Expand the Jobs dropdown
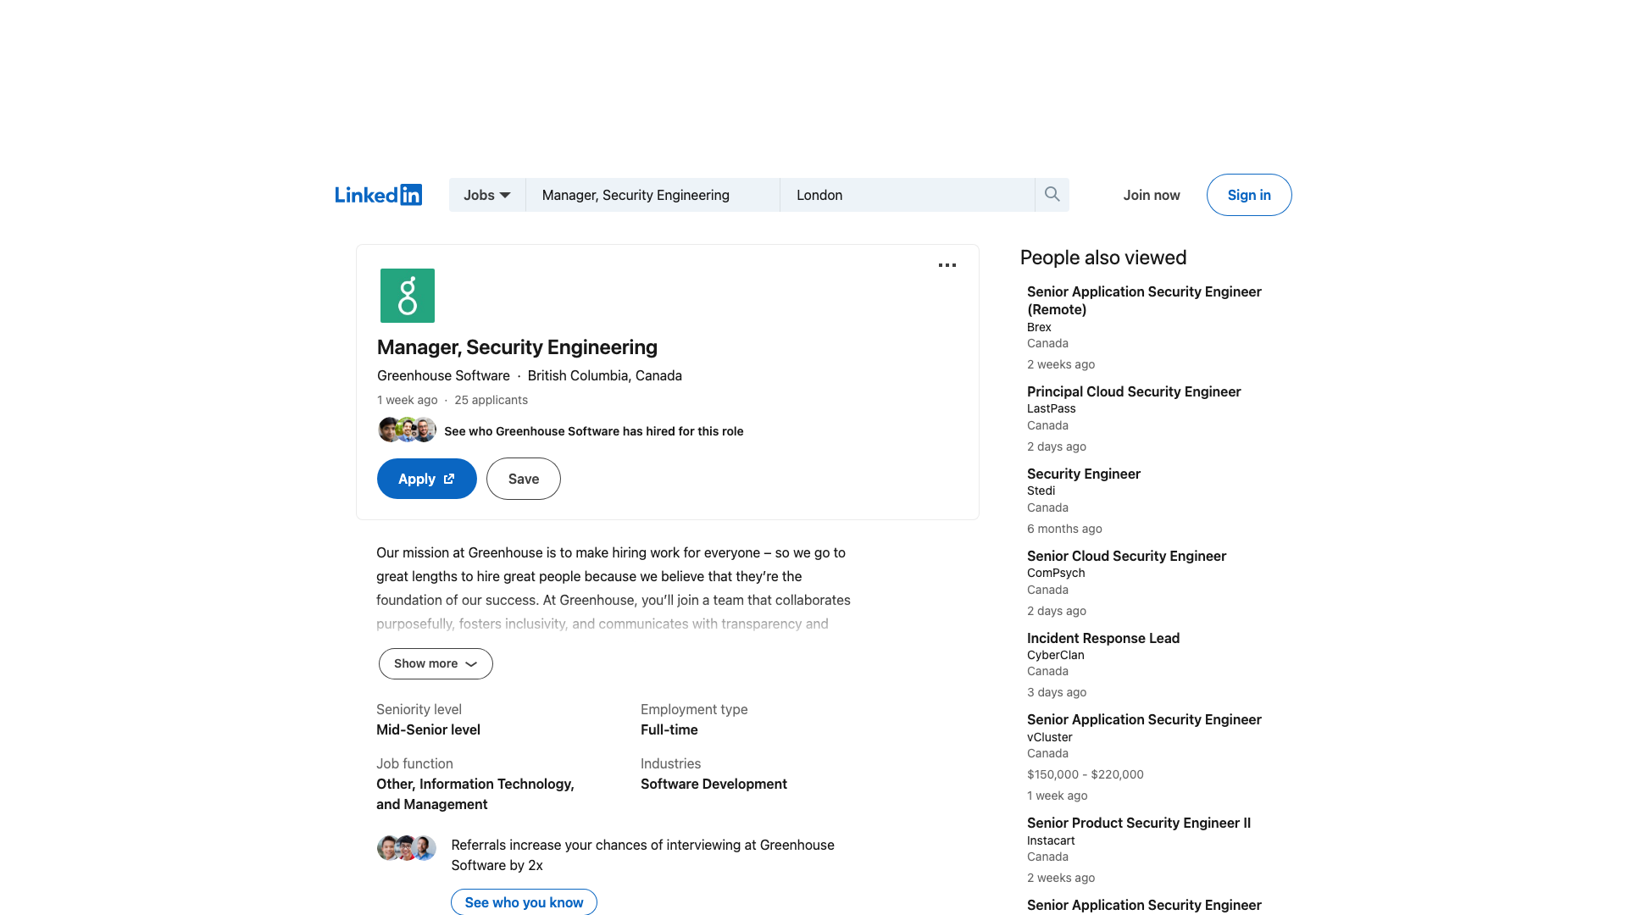1627x915 pixels. [x=487, y=195]
